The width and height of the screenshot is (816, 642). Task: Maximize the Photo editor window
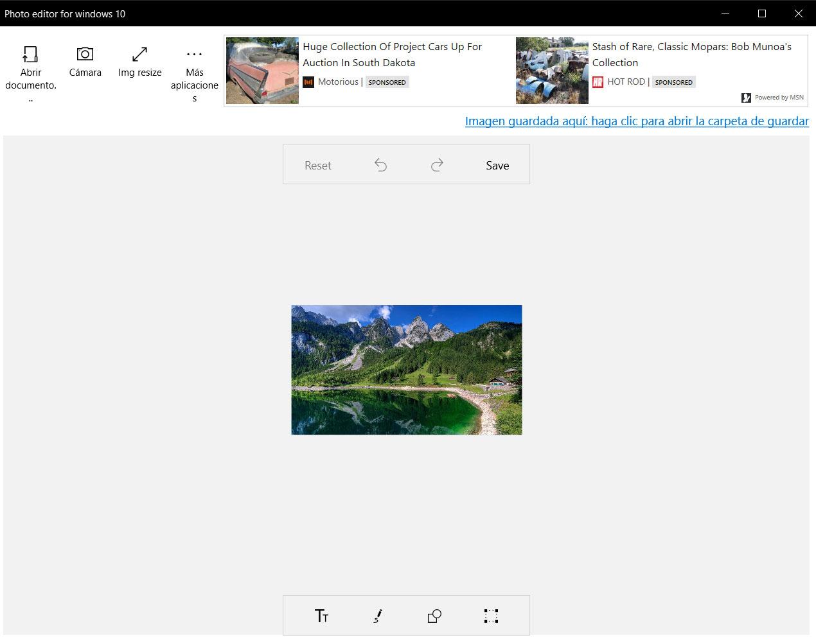pyautogui.click(x=762, y=13)
